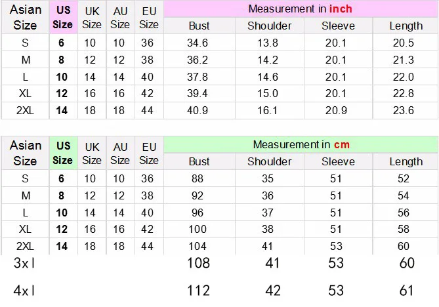Screen dimensions: 439x307
Task: Select the 104 bust measurement
Action: tap(199, 245)
